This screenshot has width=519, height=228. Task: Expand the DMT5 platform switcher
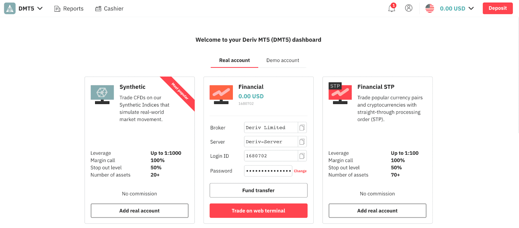(x=40, y=8)
